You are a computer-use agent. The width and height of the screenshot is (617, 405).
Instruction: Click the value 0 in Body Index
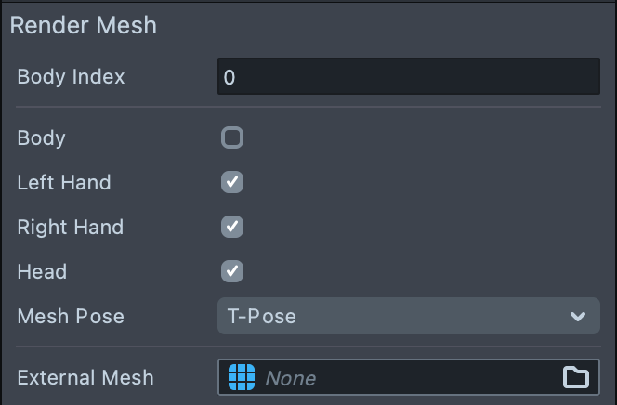coord(230,77)
